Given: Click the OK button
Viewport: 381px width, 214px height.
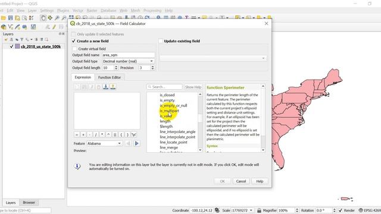Looking at the screenshot, I should 222,181.
